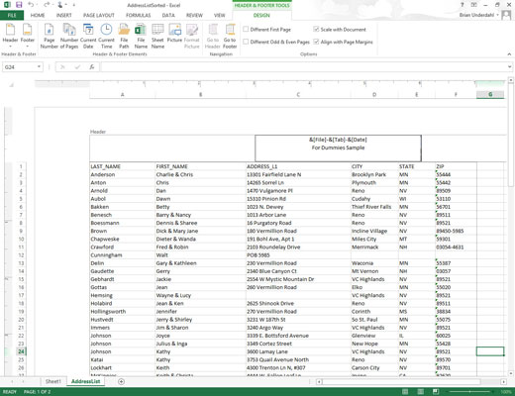Insert Page Number element into header
This screenshot has width=515, height=396.
(x=49, y=37)
